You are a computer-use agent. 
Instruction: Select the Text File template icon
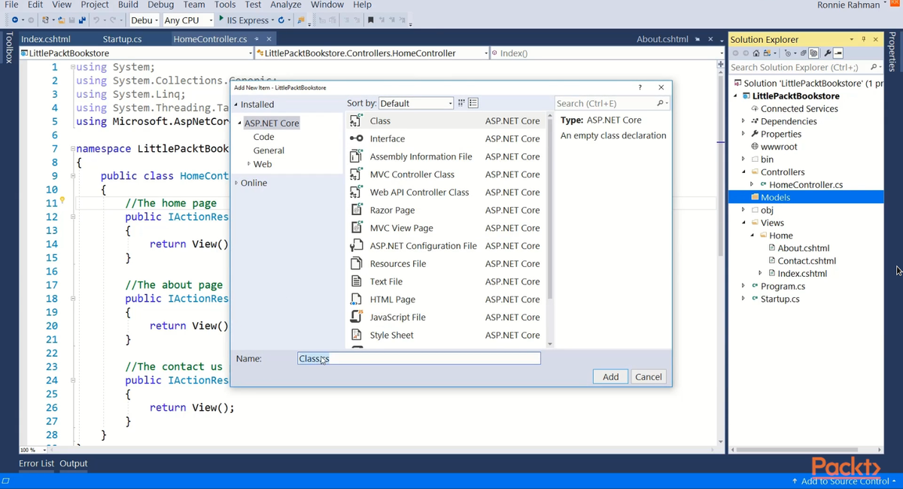[357, 281]
